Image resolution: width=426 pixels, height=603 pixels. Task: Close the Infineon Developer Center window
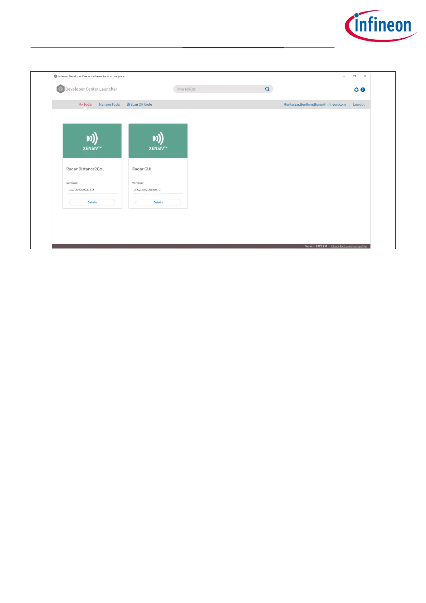(x=365, y=76)
